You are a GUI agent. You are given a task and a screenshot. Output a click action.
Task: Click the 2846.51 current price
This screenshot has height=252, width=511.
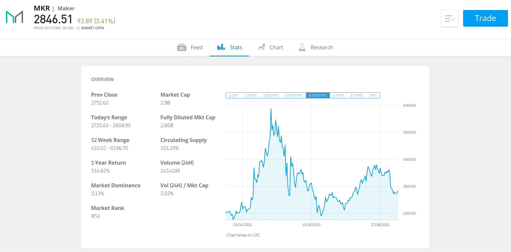53,19
